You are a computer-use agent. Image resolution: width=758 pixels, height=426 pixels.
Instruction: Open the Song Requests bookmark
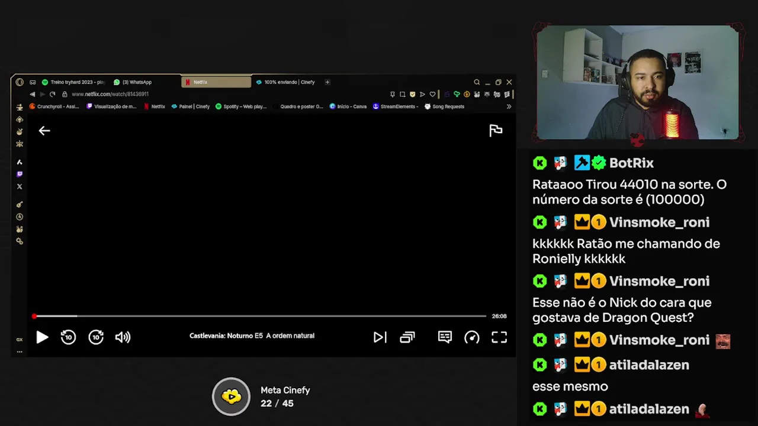(x=445, y=106)
